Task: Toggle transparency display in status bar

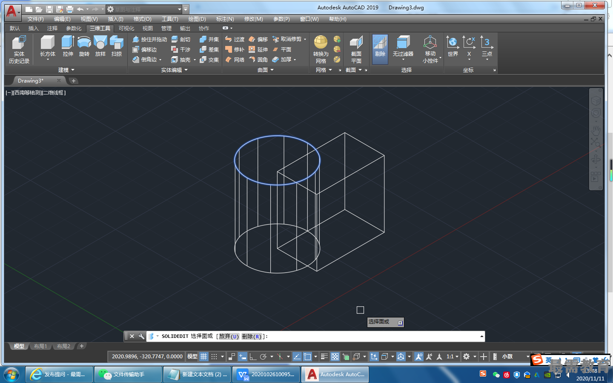Action: coord(335,357)
